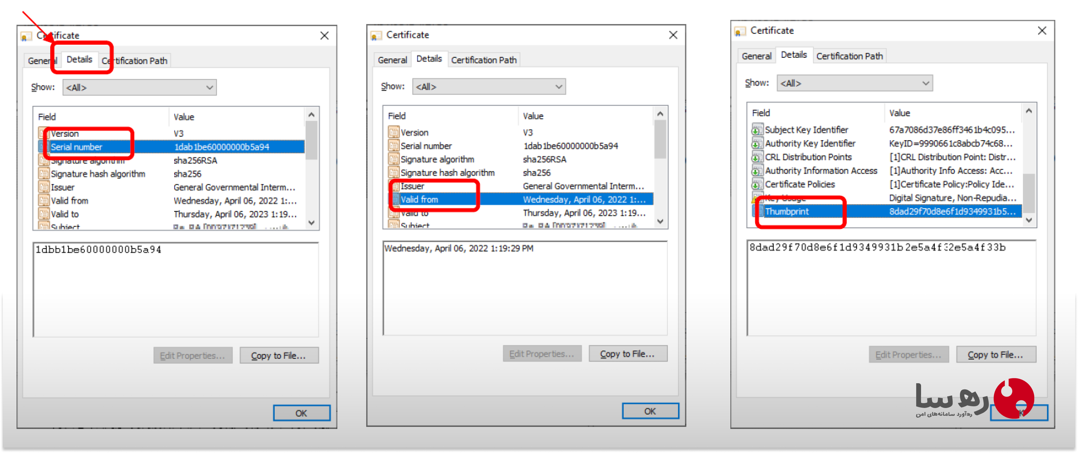Click Copy to File in middle window

coord(627,354)
